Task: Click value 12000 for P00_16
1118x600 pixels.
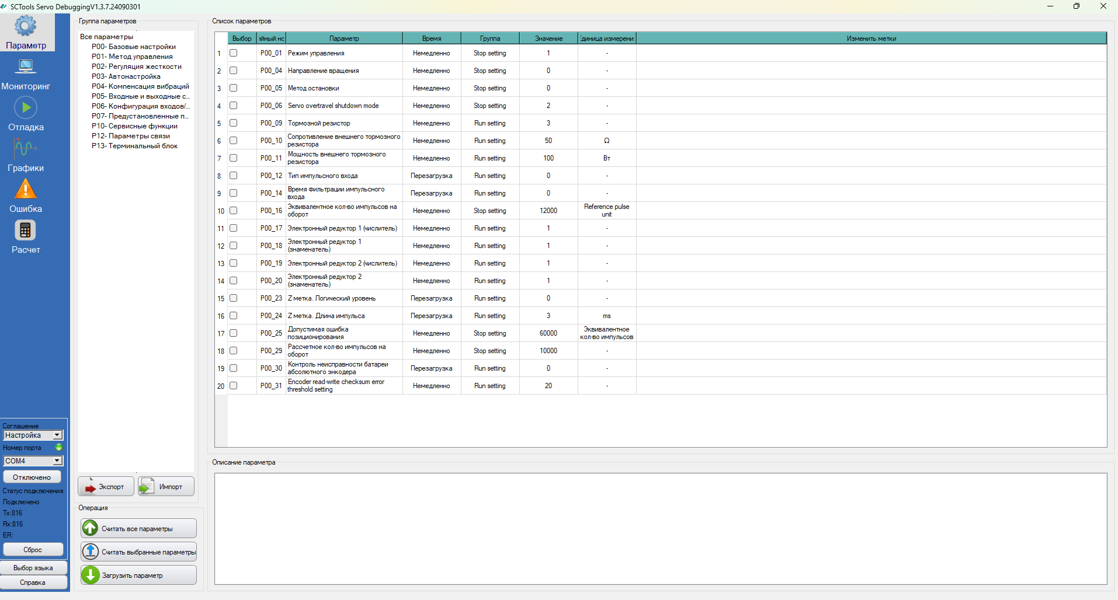Action: pyautogui.click(x=548, y=211)
